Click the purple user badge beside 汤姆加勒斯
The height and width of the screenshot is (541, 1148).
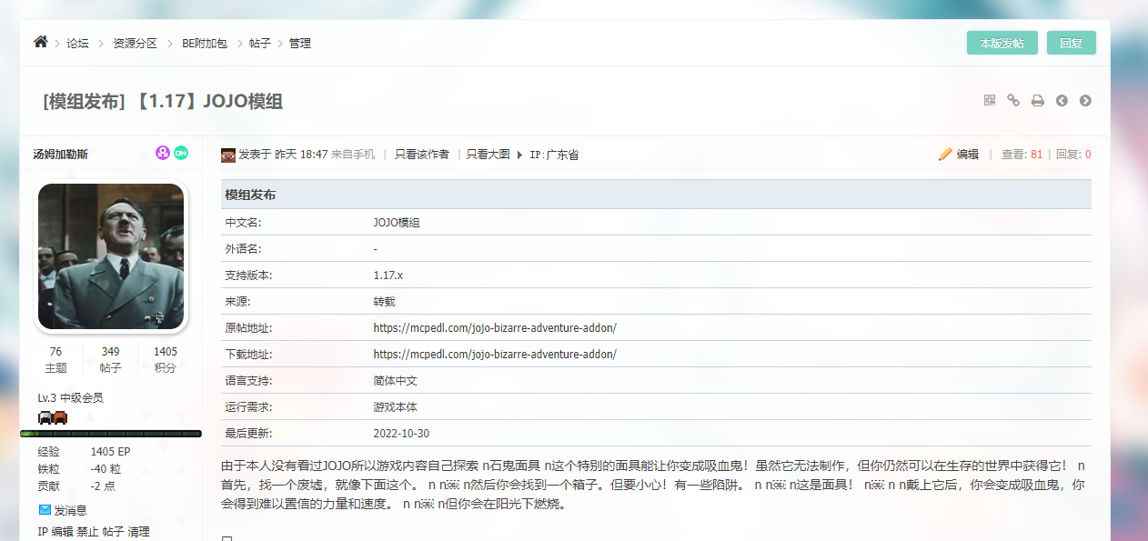click(x=163, y=153)
